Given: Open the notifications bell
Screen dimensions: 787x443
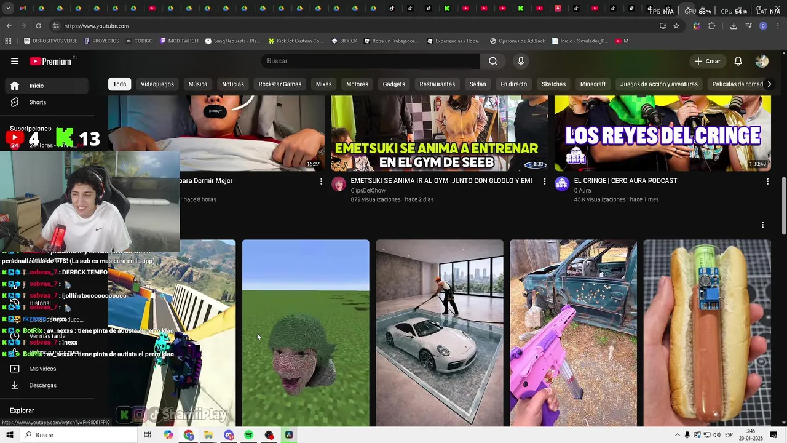Looking at the screenshot, I should point(738,61).
